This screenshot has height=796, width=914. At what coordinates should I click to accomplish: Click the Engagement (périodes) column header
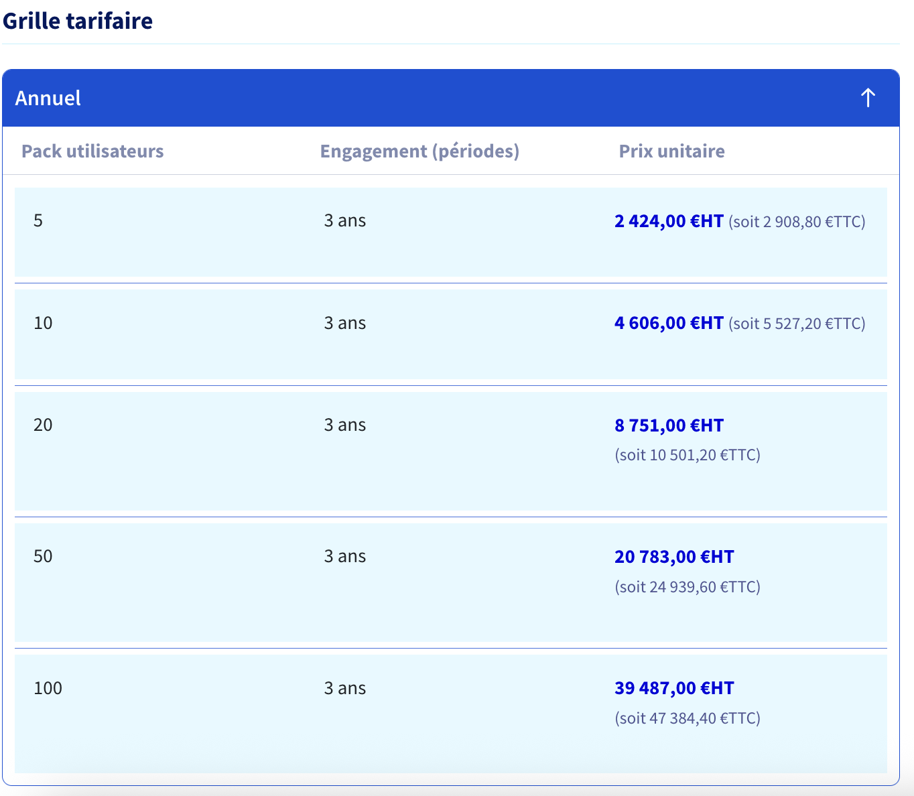419,151
